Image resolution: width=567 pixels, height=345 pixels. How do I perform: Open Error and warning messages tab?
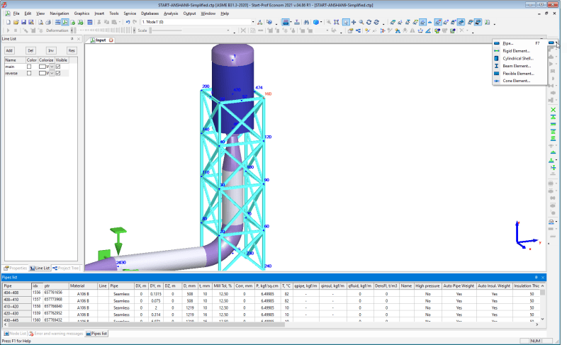56,334
